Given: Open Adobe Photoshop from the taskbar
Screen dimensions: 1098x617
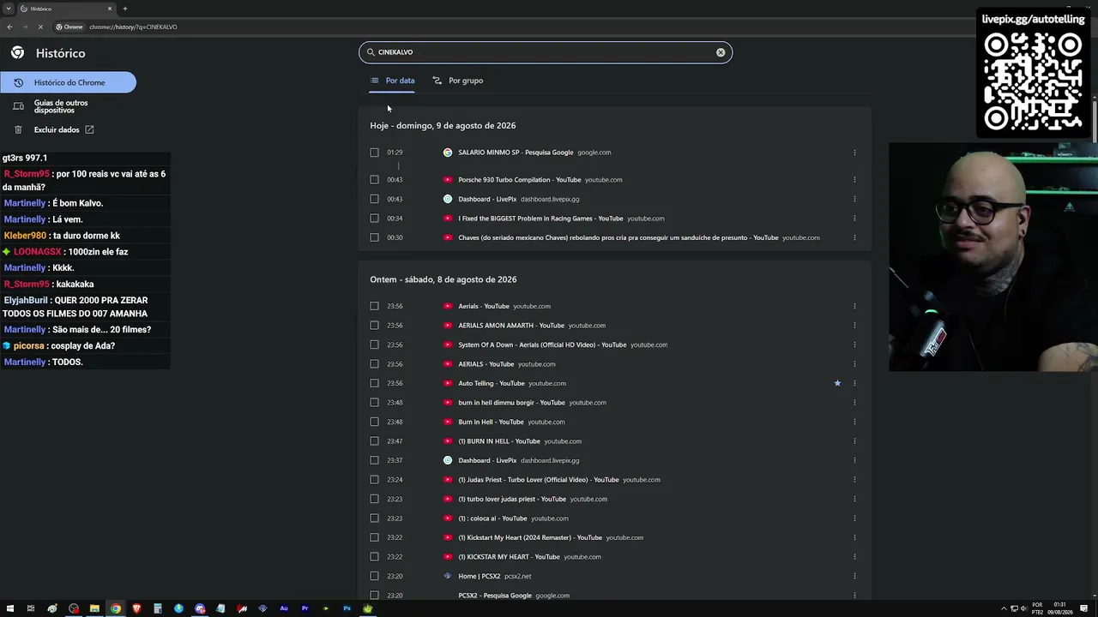Looking at the screenshot, I should (347, 608).
